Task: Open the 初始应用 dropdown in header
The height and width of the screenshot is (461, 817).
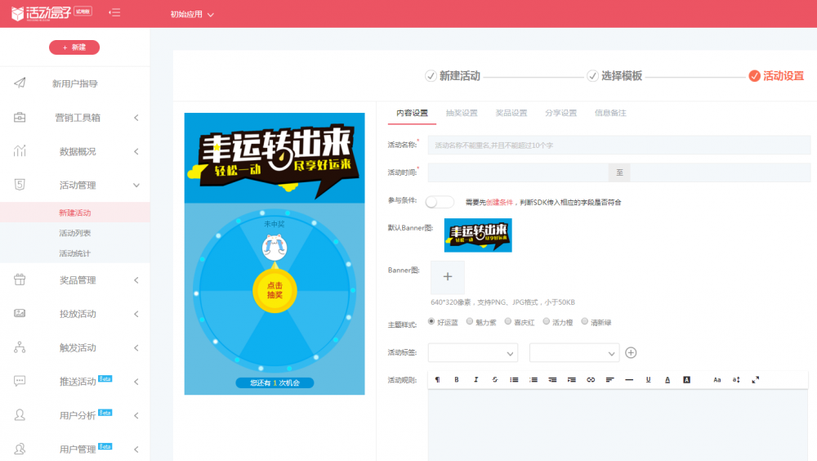Action: tap(192, 14)
